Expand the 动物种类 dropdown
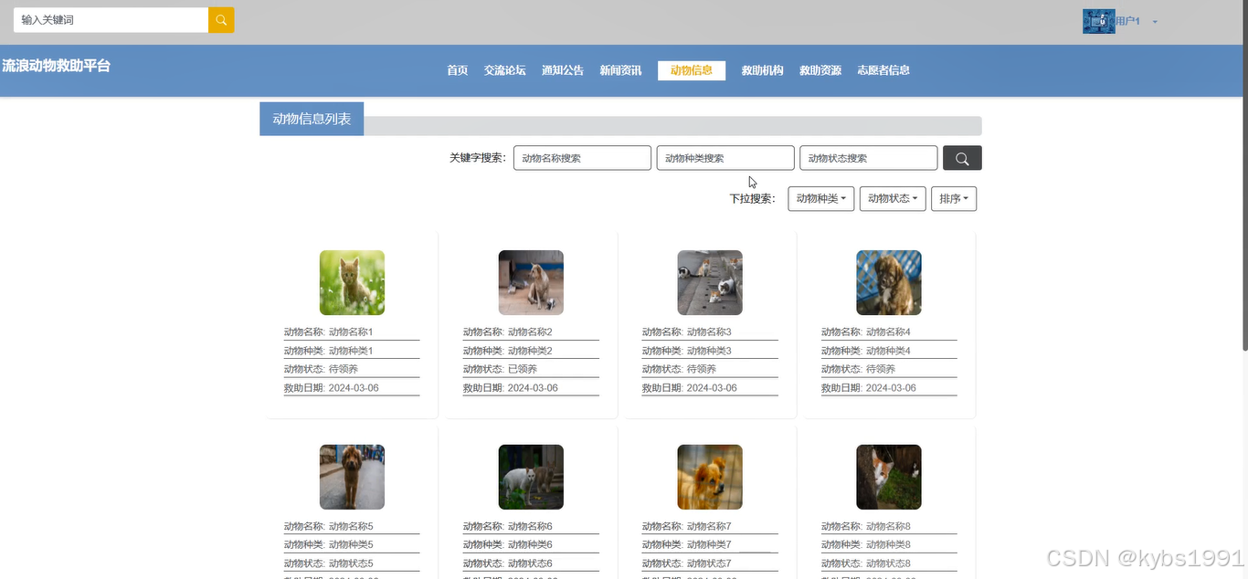Image resolution: width=1248 pixels, height=579 pixels. point(820,199)
